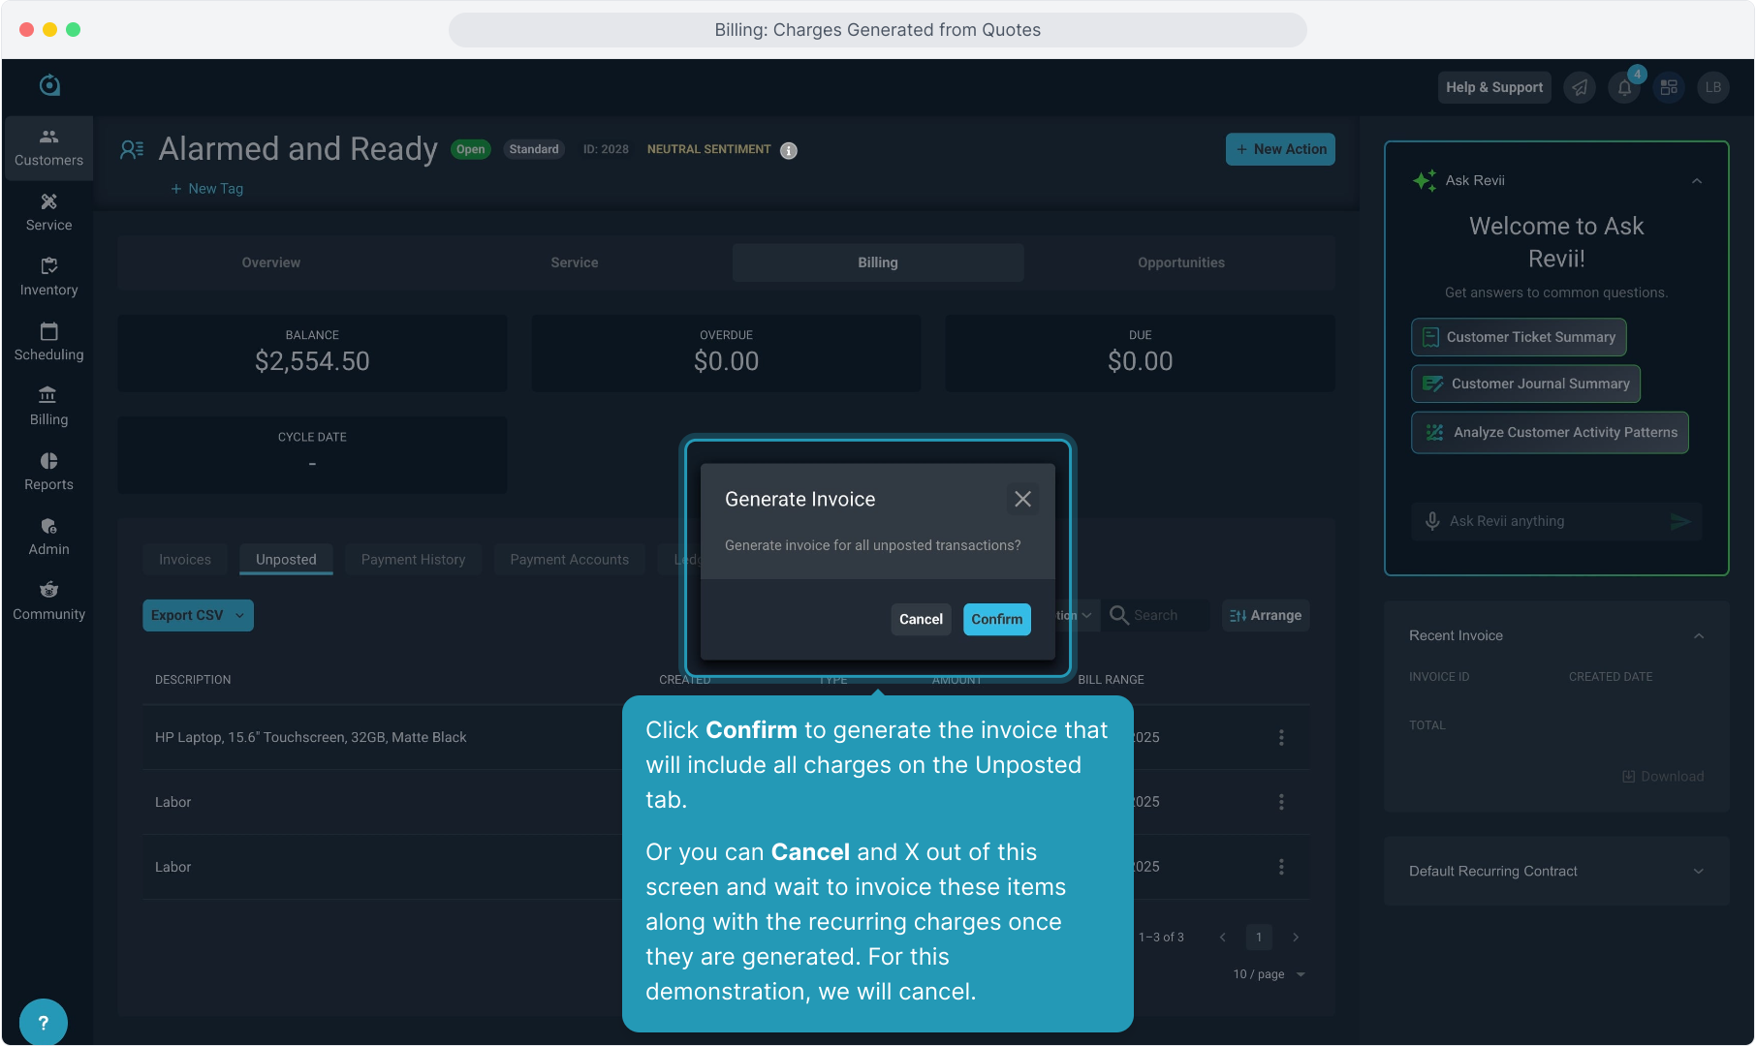Type in the Ask Revii anything field
1756x1046 pixels.
coord(1551,521)
